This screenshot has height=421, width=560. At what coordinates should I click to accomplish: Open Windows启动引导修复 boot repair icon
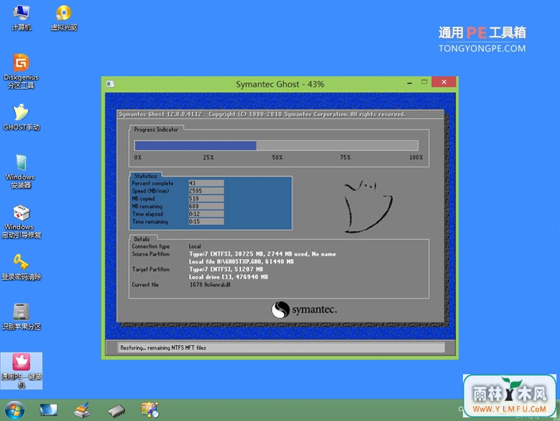(x=21, y=221)
